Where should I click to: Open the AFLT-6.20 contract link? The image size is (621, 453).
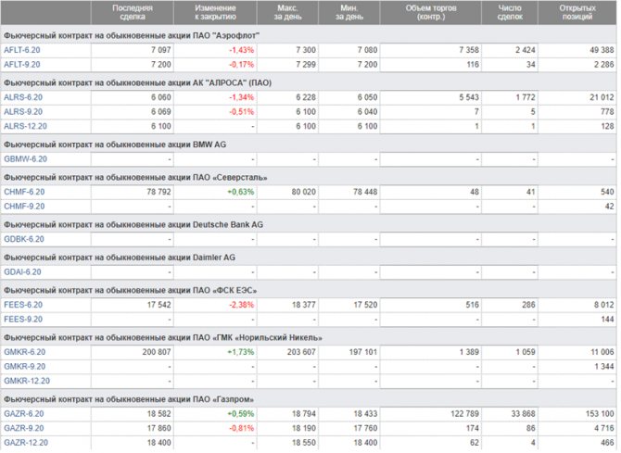click(22, 48)
